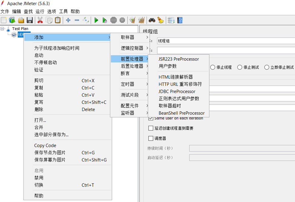Click the JMeter feather logo
Image resolution: width=295 pixels, height=202 pixels.
(3, 3)
